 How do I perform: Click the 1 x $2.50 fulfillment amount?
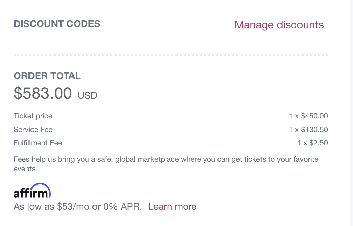[312, 143]
